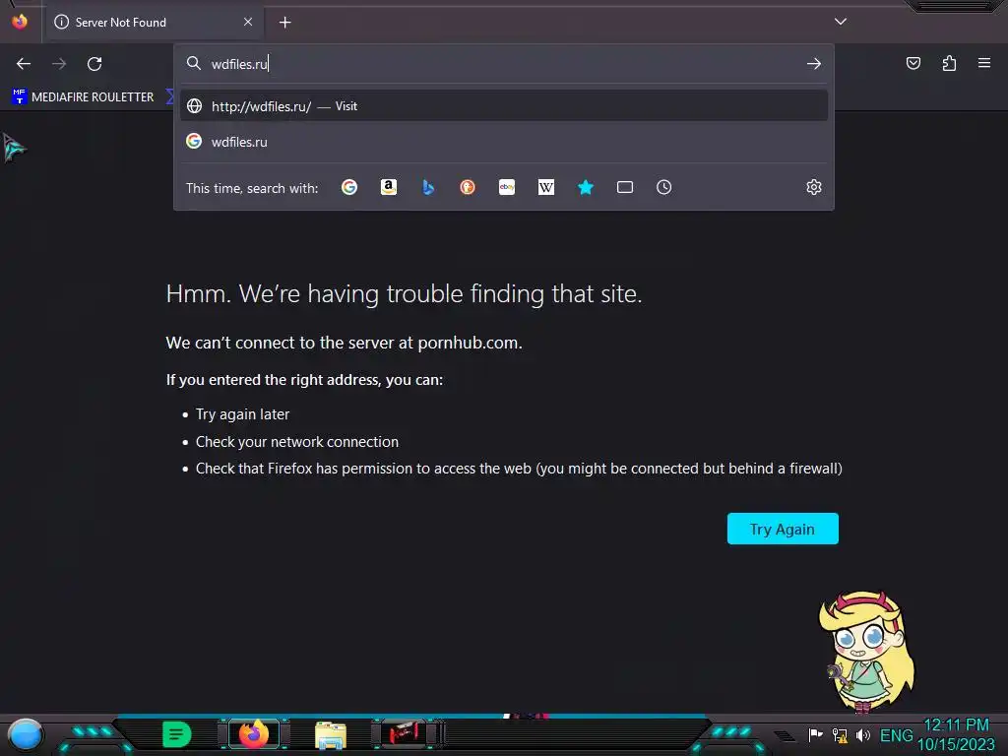Click the Firefox taskbar button
The width and height of the screenshot is (1008, 756).
pyautogui.click(x=254, y=733)
